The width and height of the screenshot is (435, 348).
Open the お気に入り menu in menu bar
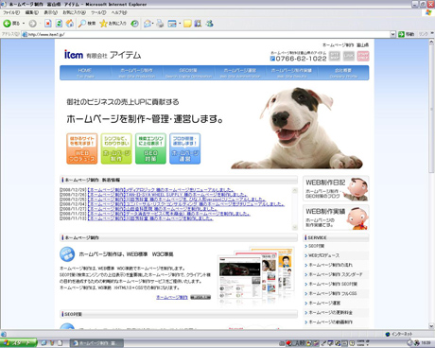pyautogui.click(x=74, y=12)
